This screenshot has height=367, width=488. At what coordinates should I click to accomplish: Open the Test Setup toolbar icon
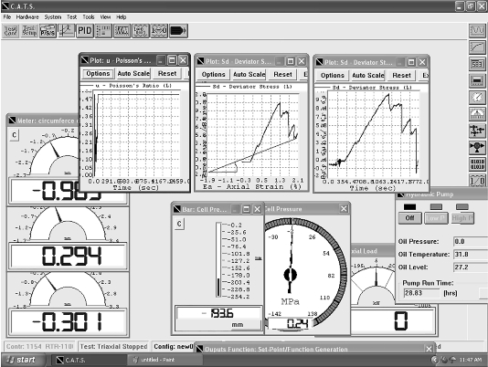[x=29, y=31]
